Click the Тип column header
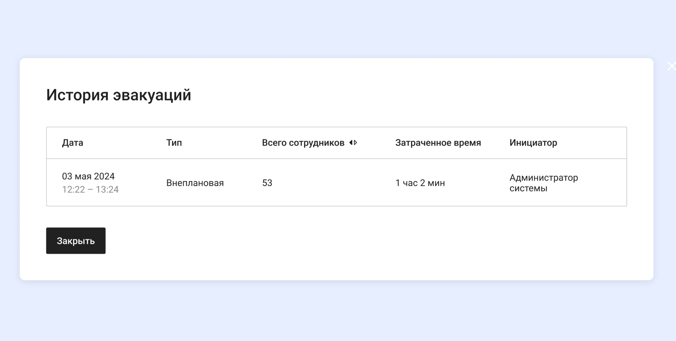 174,143
